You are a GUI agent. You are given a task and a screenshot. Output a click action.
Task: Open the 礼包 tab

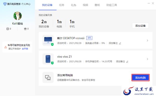tap(74, 5)
